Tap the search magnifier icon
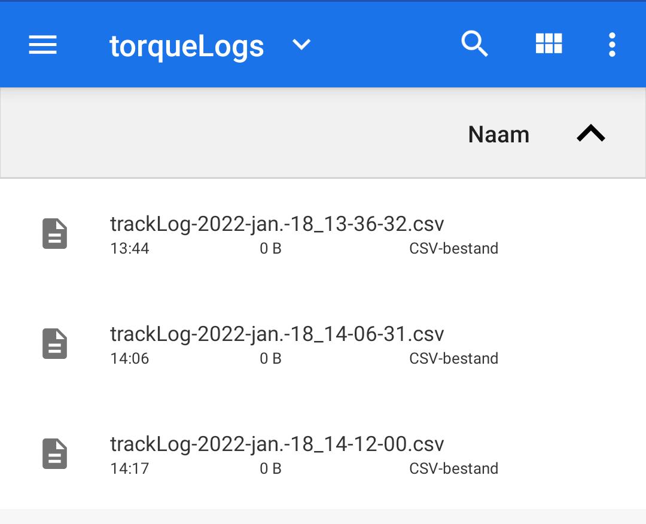Viewport: 646px width, 524px height. (475, 44)
